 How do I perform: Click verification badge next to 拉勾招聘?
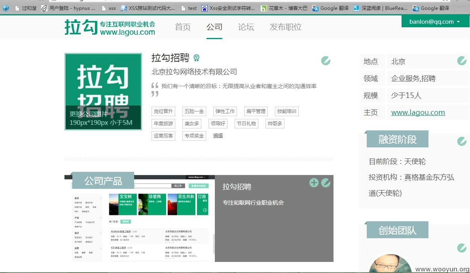pos(196,57)
